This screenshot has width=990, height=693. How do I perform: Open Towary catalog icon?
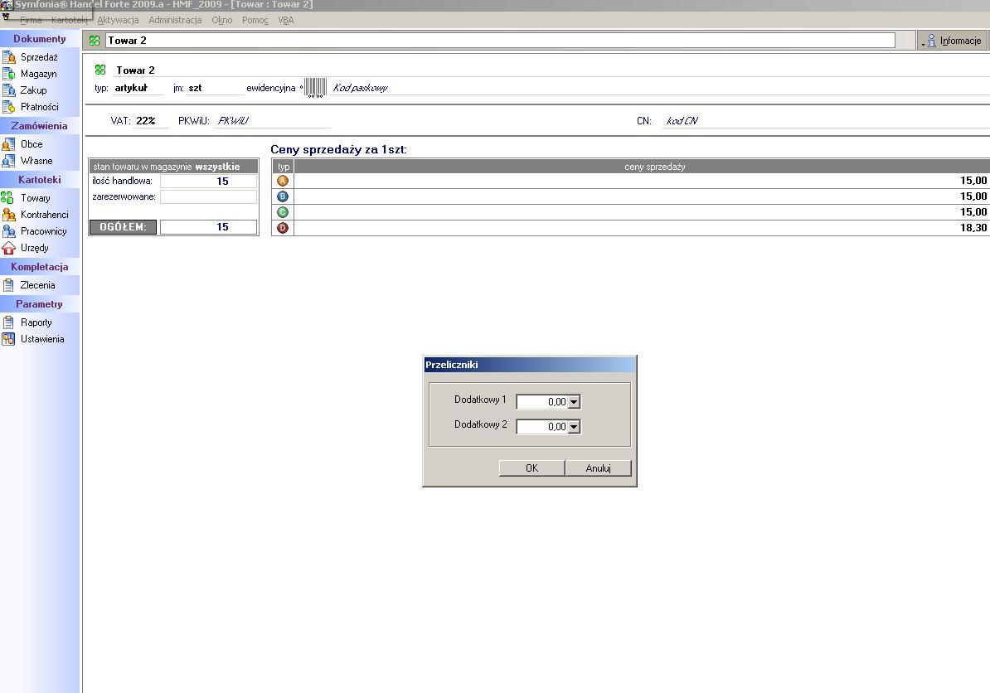7,197
